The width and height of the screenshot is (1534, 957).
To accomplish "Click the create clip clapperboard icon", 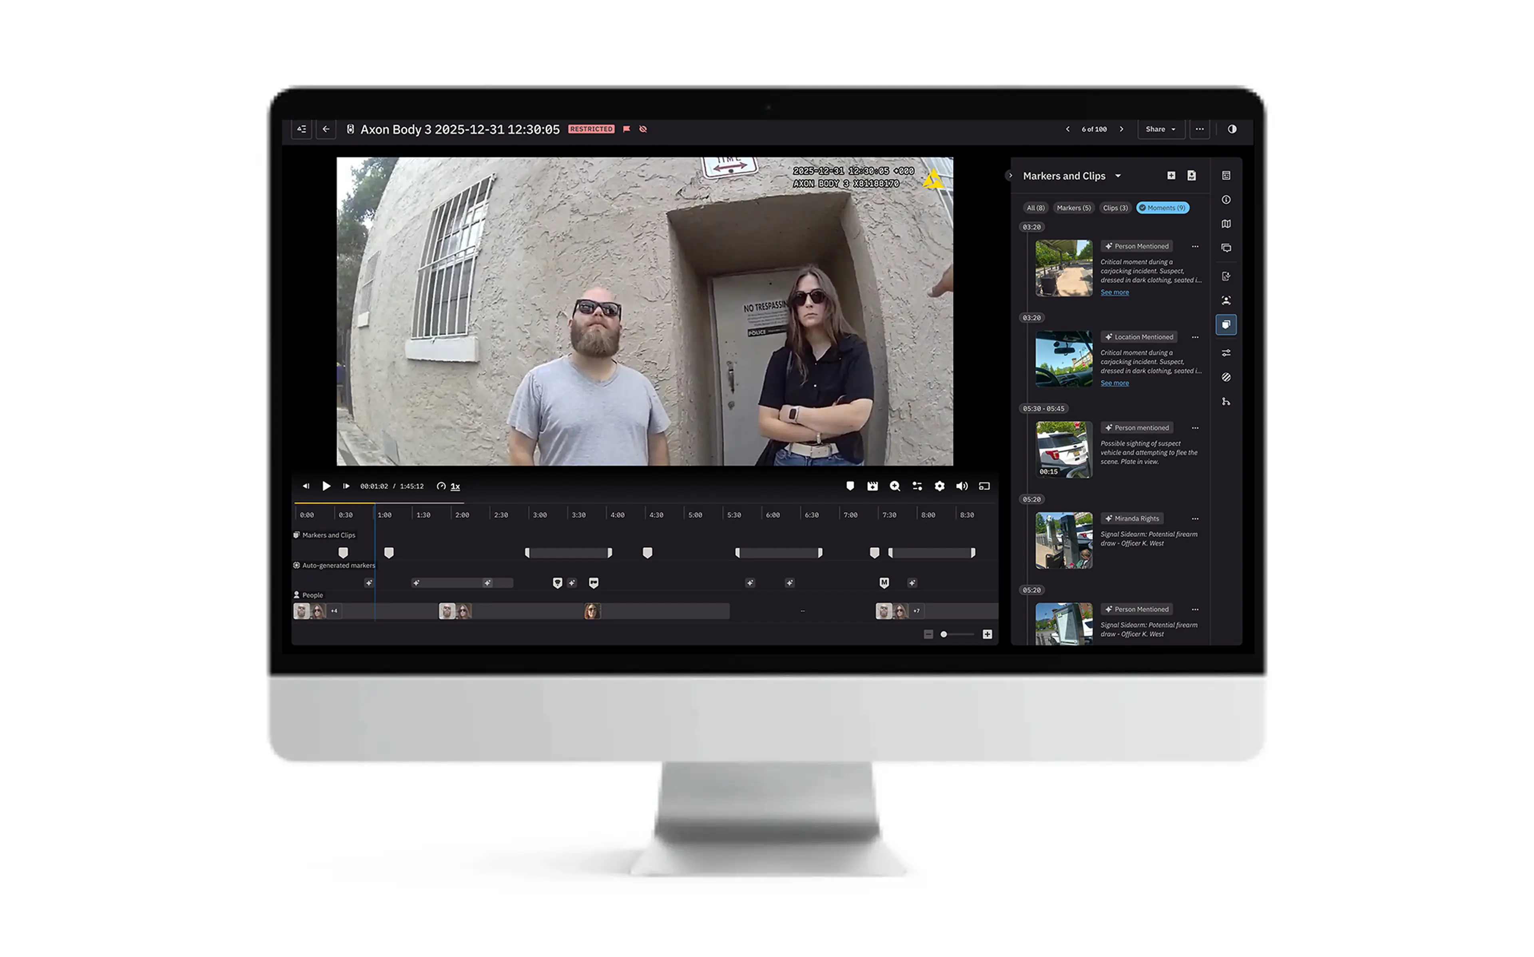I will point(872,486).
